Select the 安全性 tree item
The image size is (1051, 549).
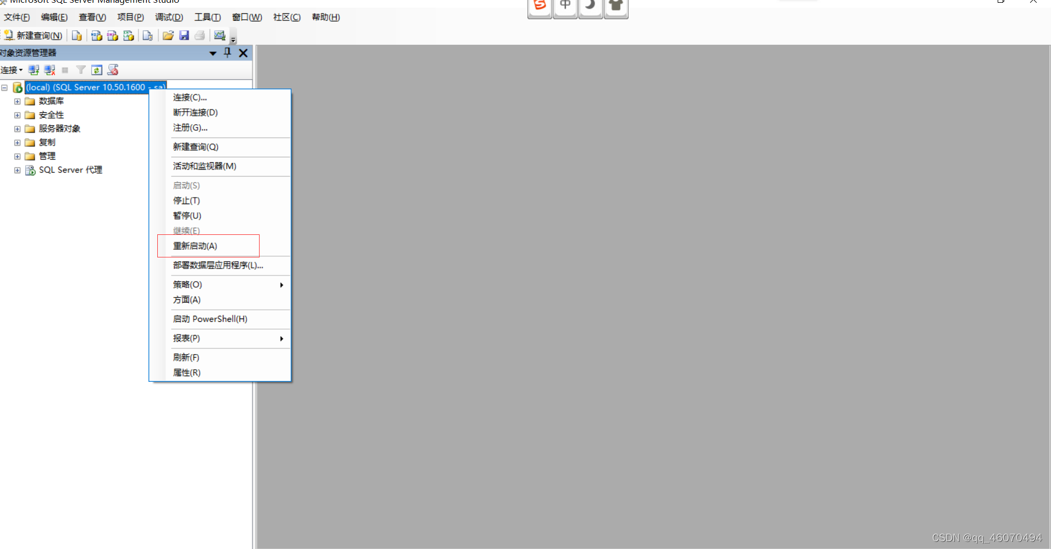click(51, 115)
